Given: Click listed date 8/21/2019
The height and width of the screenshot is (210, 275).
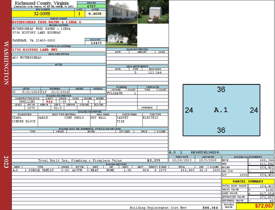Looking at the screenshot, I should point(31,92).
